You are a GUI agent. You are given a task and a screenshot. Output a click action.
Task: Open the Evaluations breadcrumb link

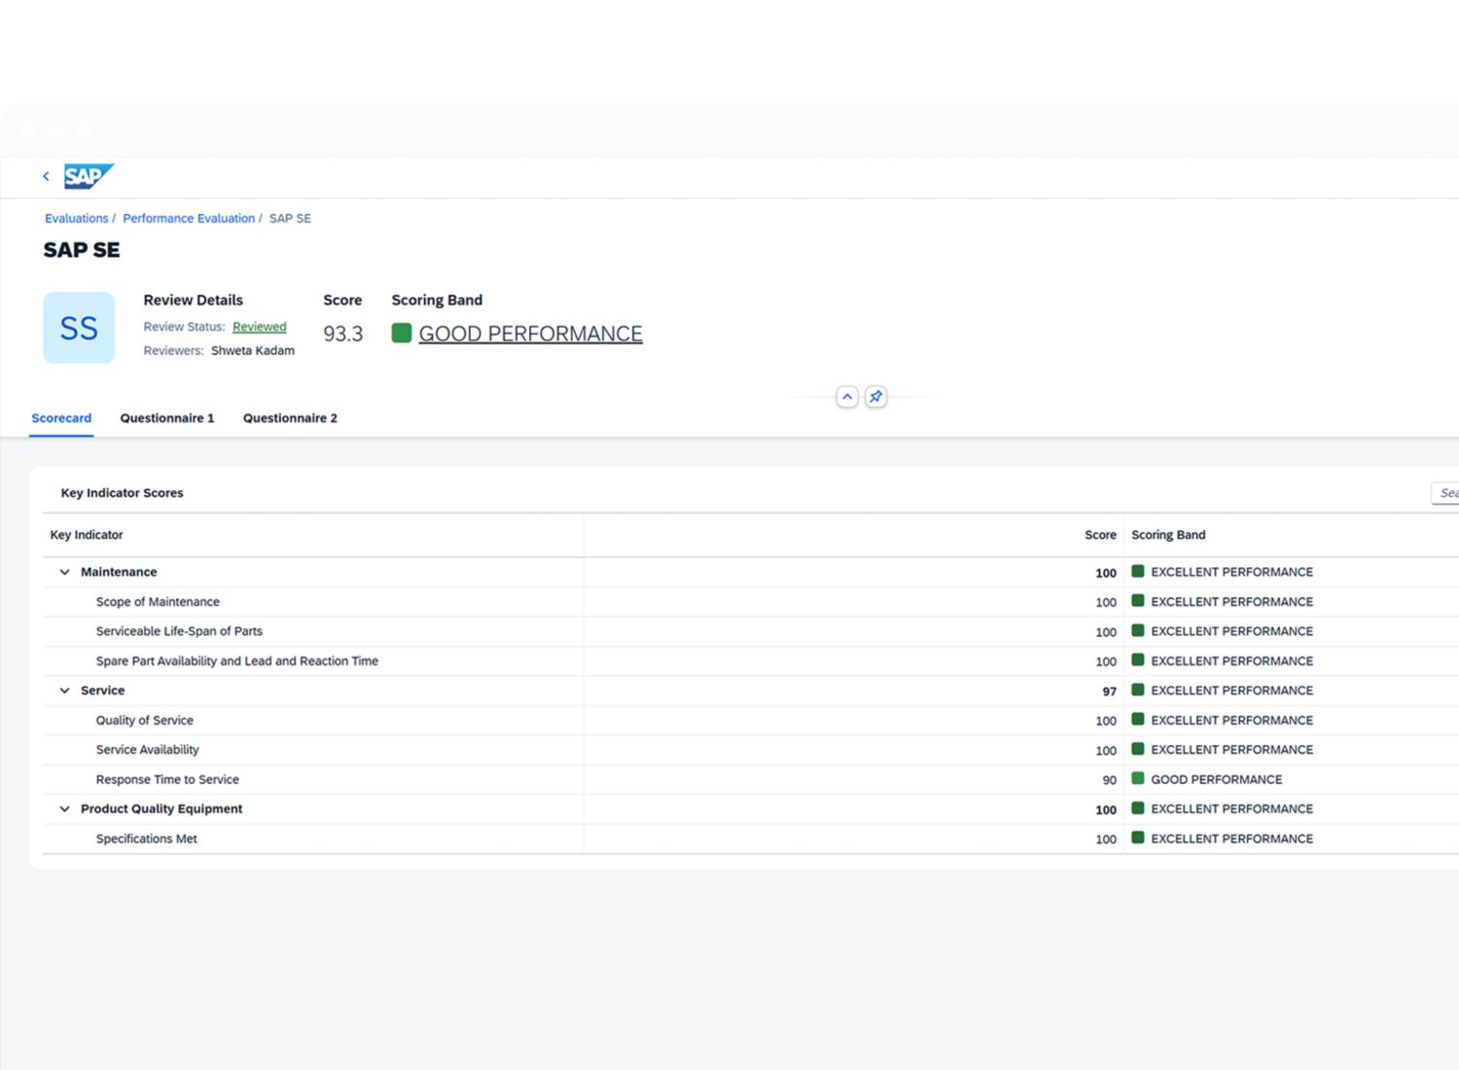(x=76, y=219)
